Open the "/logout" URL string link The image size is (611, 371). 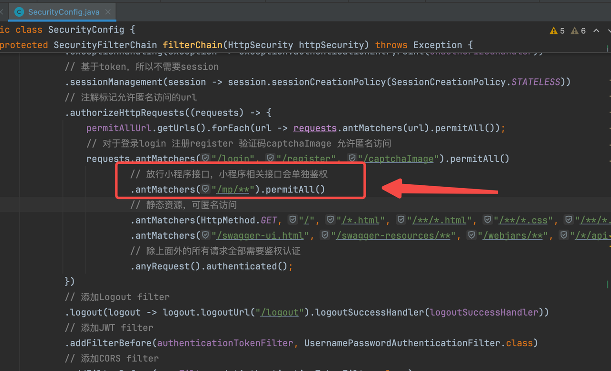[x=279, y=312]
